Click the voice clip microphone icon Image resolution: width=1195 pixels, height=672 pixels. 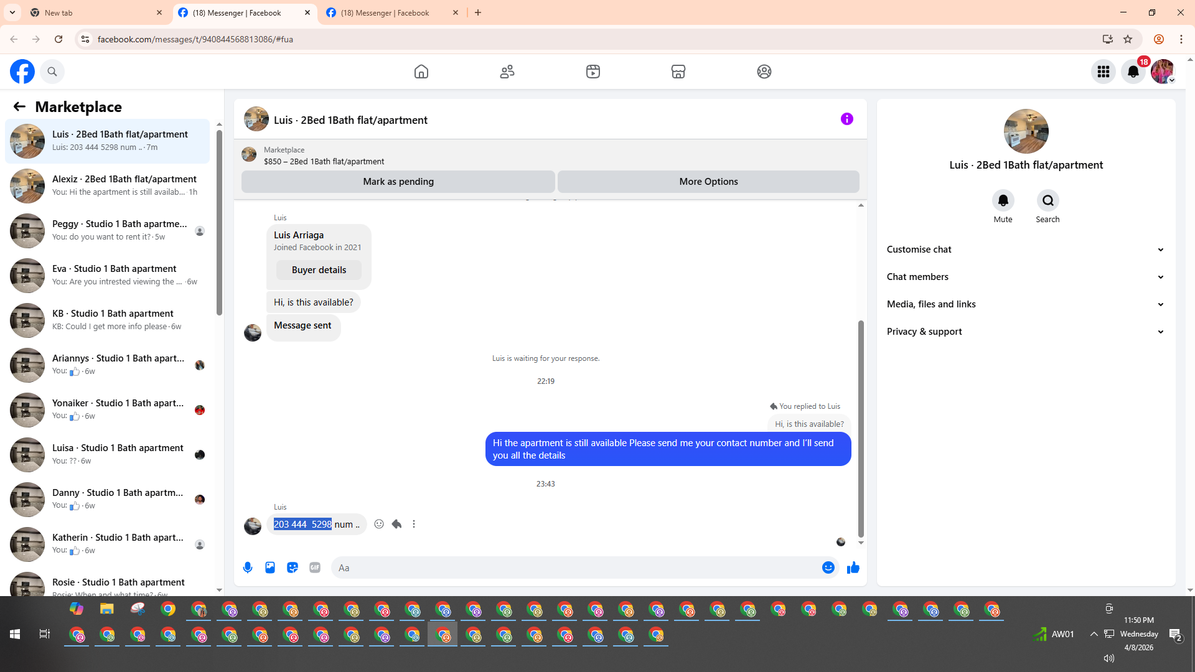[x=248, y=567]
